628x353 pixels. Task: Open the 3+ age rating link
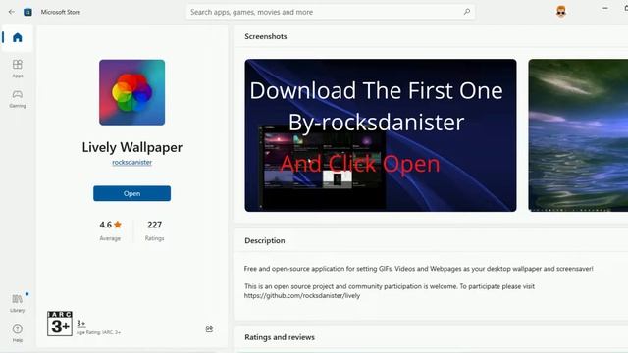(81, 323)
